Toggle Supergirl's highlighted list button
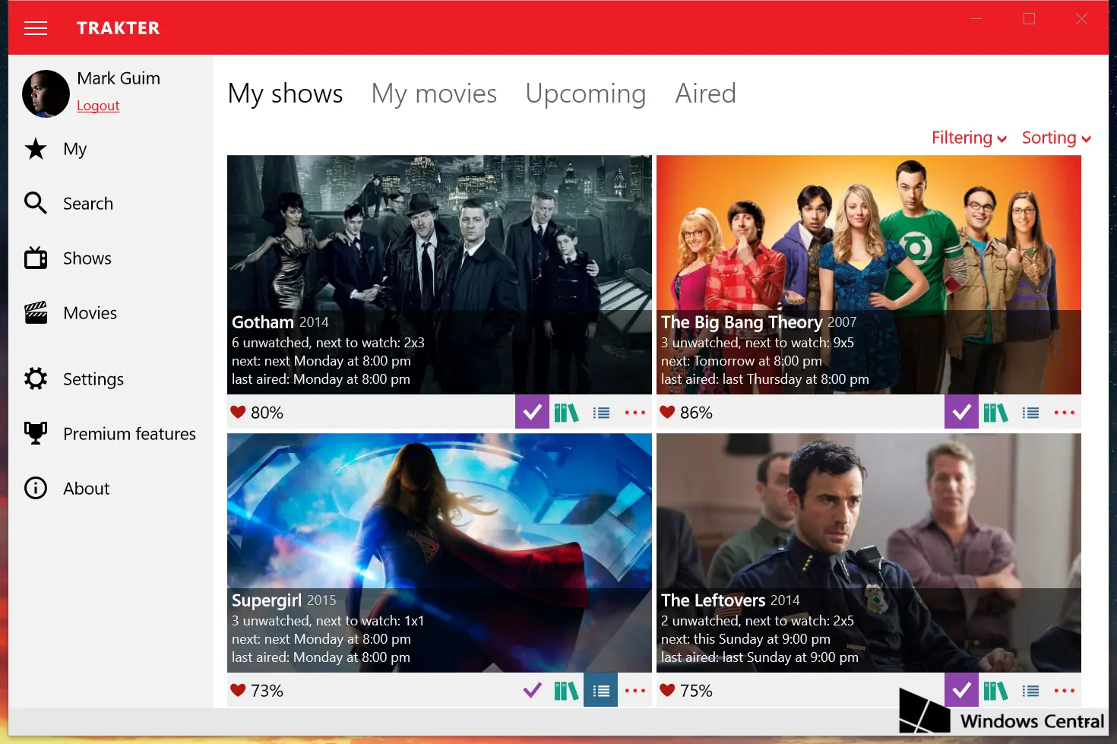1117x744 pixels. tap(600, 690)
